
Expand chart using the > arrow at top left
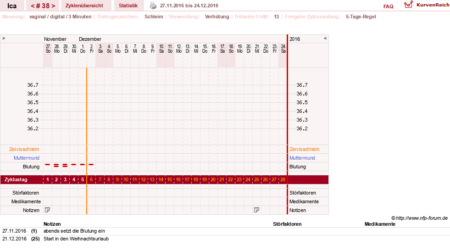point(4,38)
